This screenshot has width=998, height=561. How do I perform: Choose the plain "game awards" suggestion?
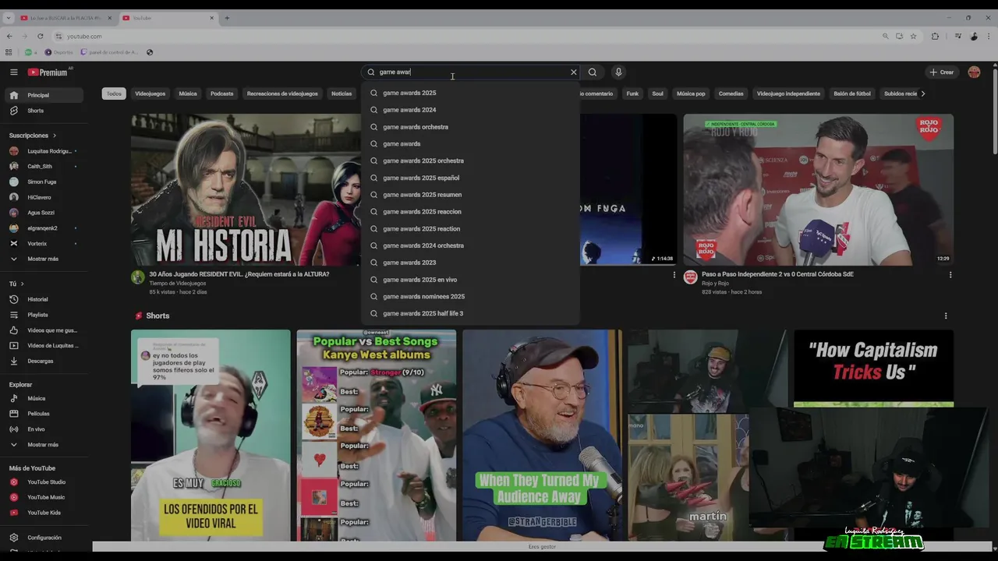470,143
